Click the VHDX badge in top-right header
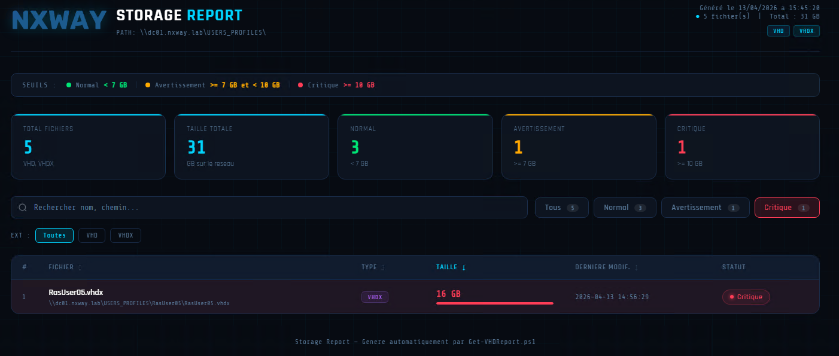This screenshot has width=839, height=356. [x=806, y=31]
